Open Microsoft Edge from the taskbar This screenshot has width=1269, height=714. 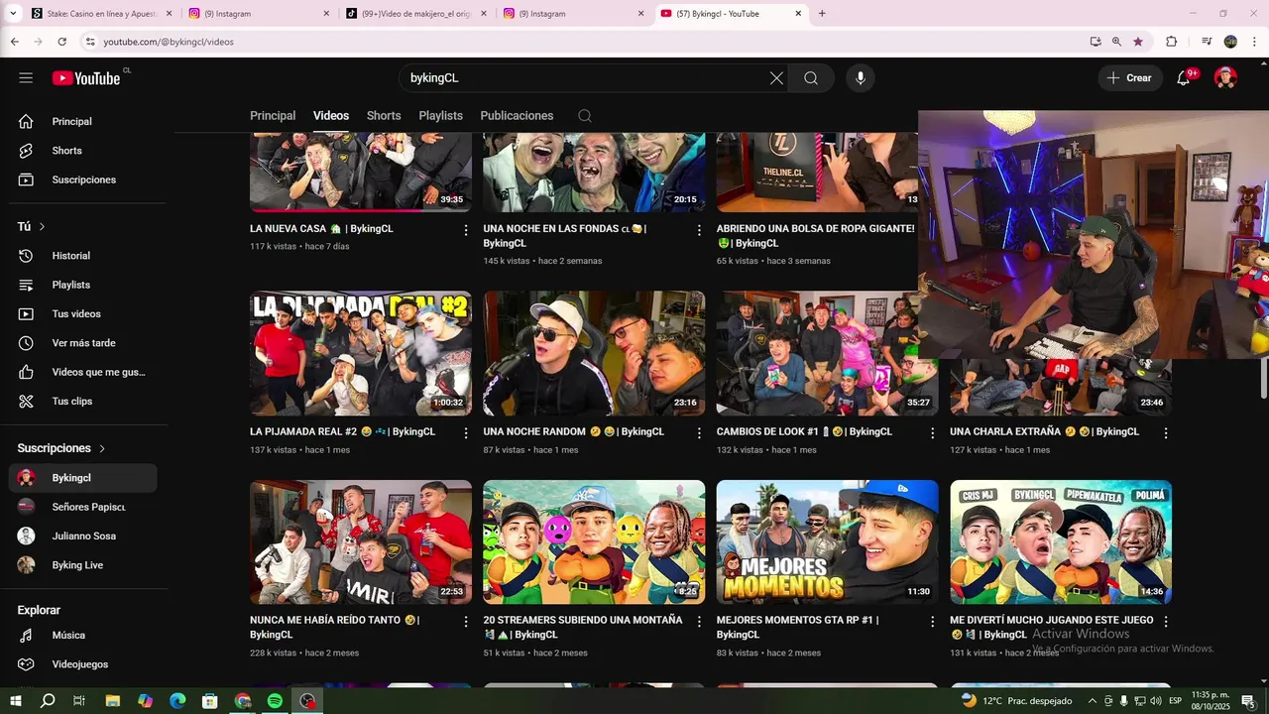[177, 701]
